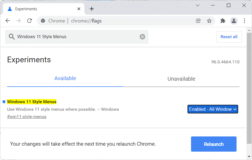This screenshot has width=252, height=160.
Task: Click the Reset all button
Action: tap(229, 37)
